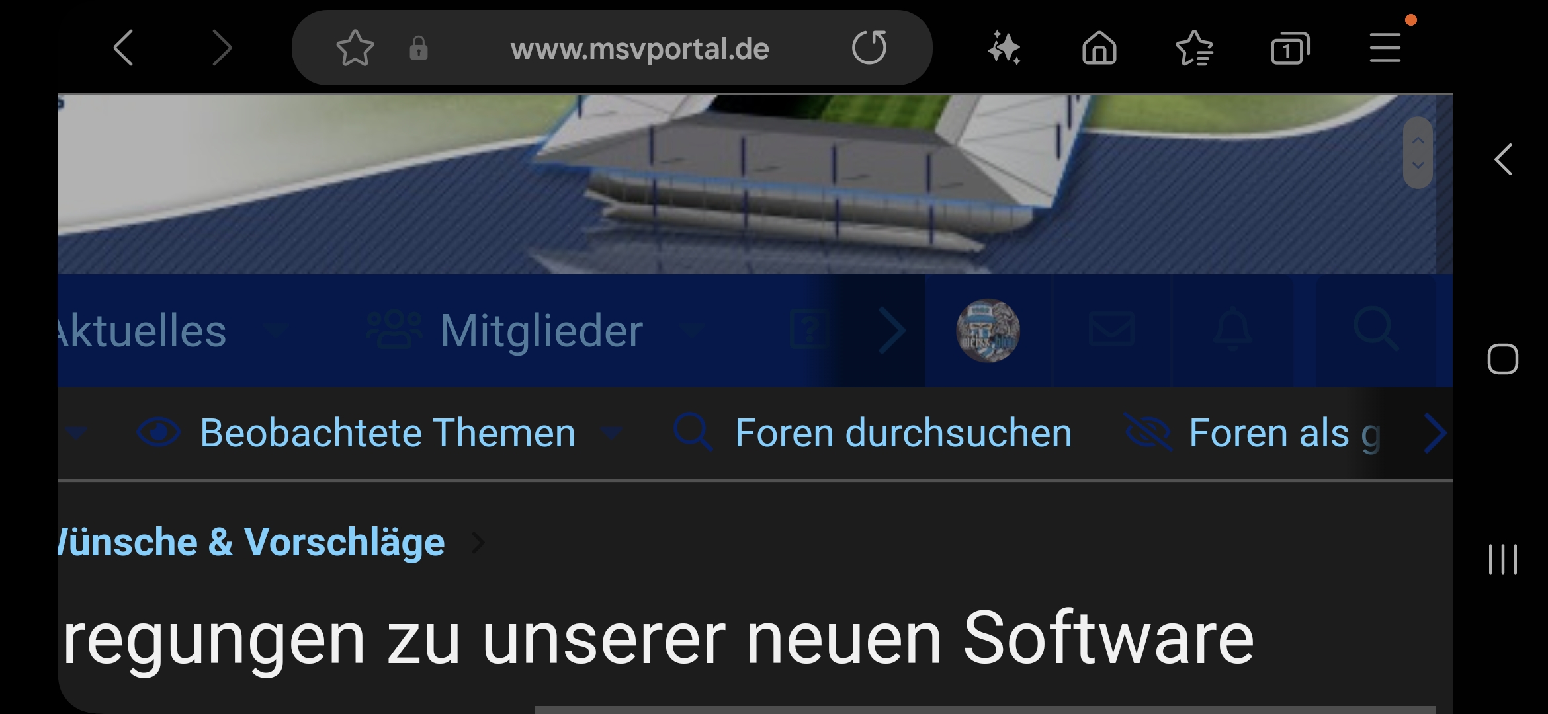Open the notification bell alerts
Image resolution: width=1548 pixels, height=714 pixels.
(1232, 329)
